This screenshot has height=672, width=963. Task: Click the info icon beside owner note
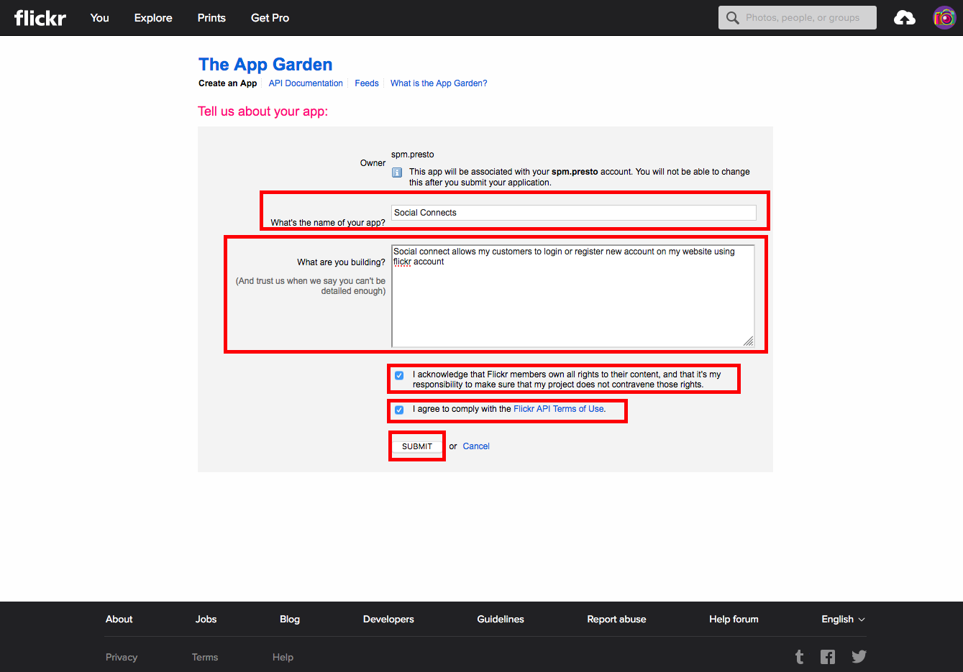coord(397,172)
